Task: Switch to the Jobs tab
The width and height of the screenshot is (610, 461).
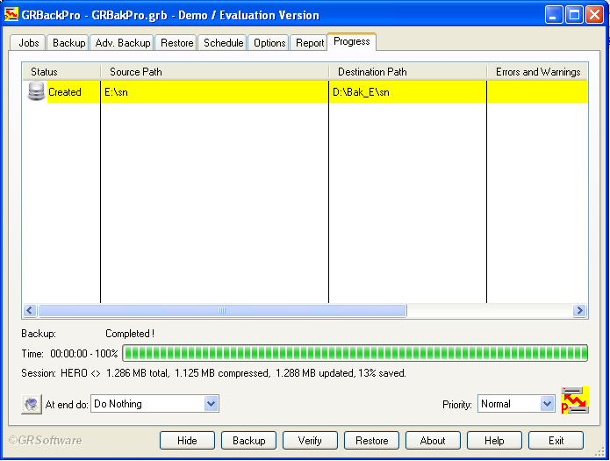Action: pos(28,43)
